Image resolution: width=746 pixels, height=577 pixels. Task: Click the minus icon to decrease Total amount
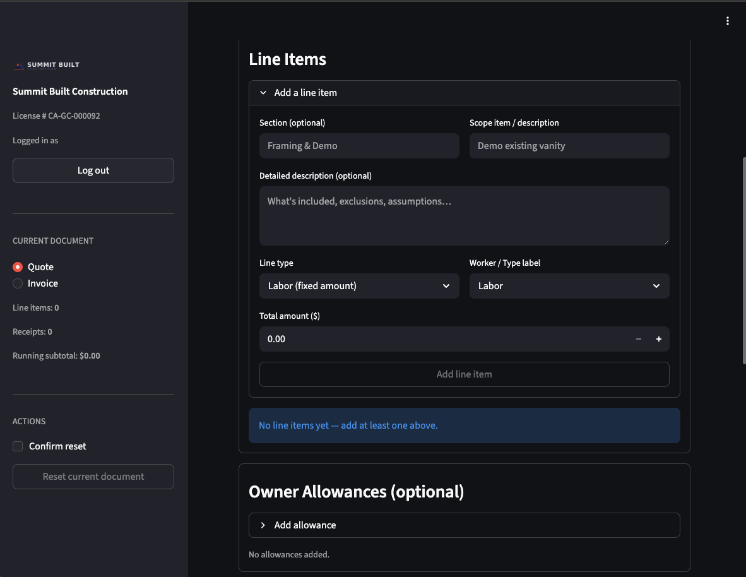[638, 339]
